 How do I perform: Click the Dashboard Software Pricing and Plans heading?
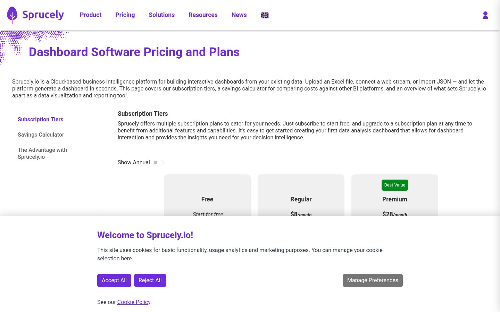(x=134, y=52)
